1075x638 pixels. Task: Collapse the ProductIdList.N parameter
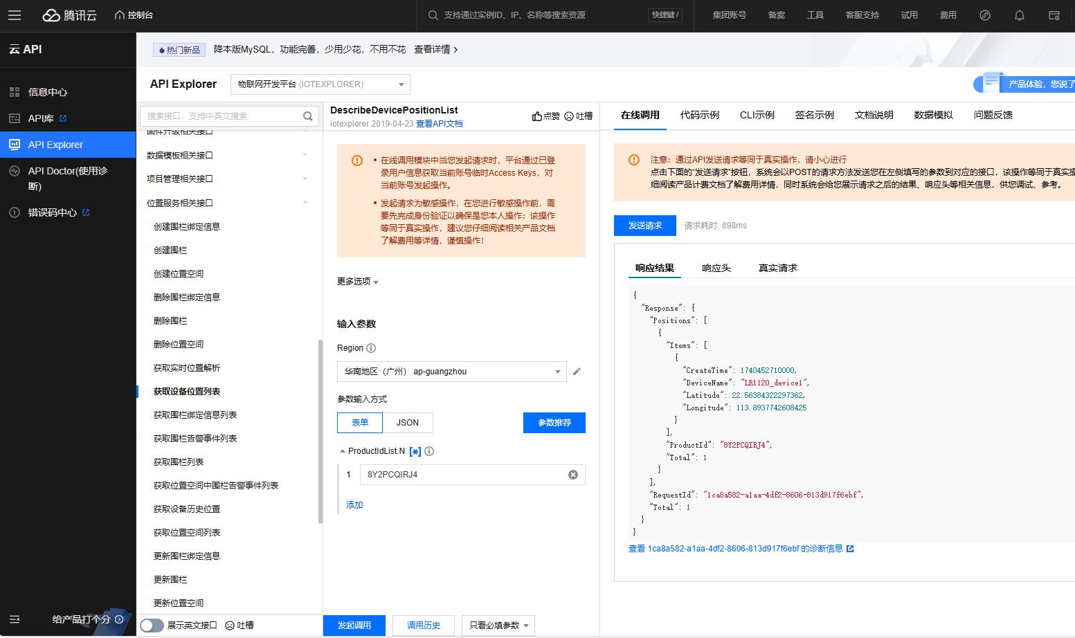click(342, 451)
